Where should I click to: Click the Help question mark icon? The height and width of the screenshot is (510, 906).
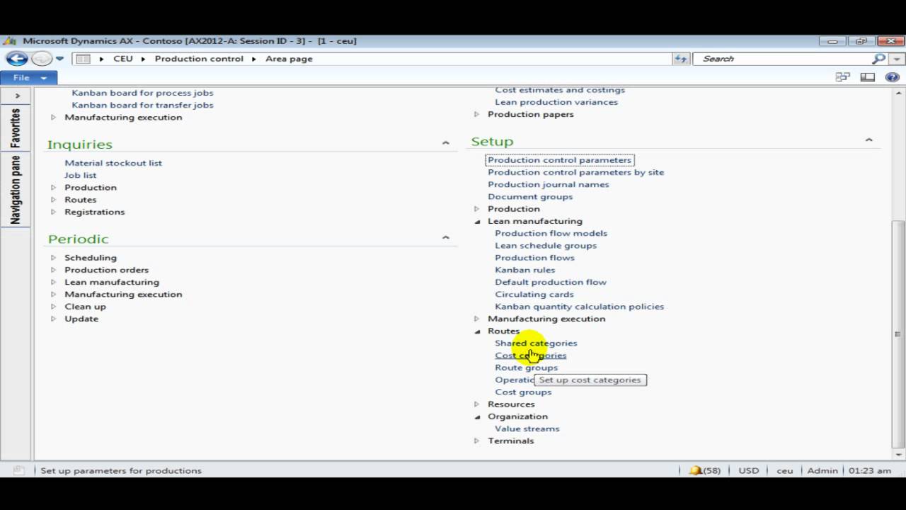tap(892, 77)
